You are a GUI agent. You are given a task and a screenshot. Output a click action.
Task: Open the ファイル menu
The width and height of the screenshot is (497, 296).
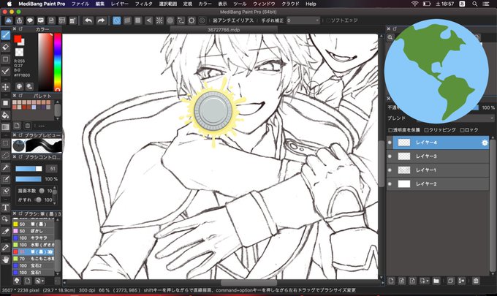[80, 4]
